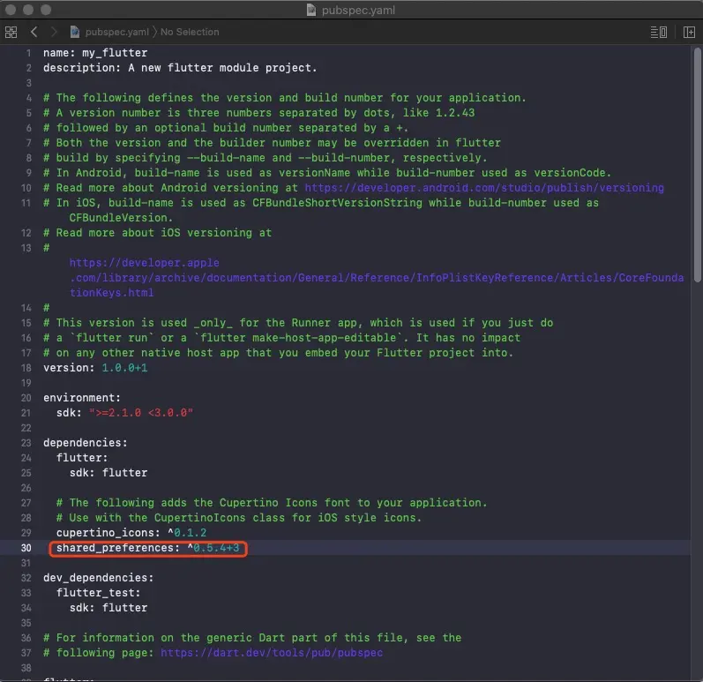Go forward in editor history
703x682 pixels.
[x=54, y=32]
